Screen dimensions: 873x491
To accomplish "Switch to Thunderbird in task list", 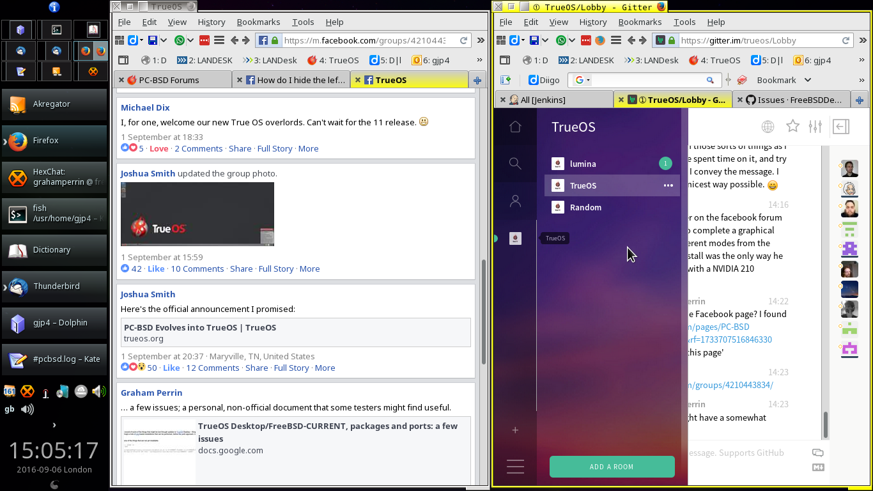I will coord(54,286).
